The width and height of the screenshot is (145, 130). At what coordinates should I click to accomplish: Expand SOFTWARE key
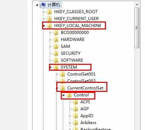pos(50,60)
